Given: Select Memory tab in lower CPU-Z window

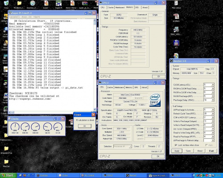Looking at the screenshot, I should pyautogui.click(x=129, y=87).
